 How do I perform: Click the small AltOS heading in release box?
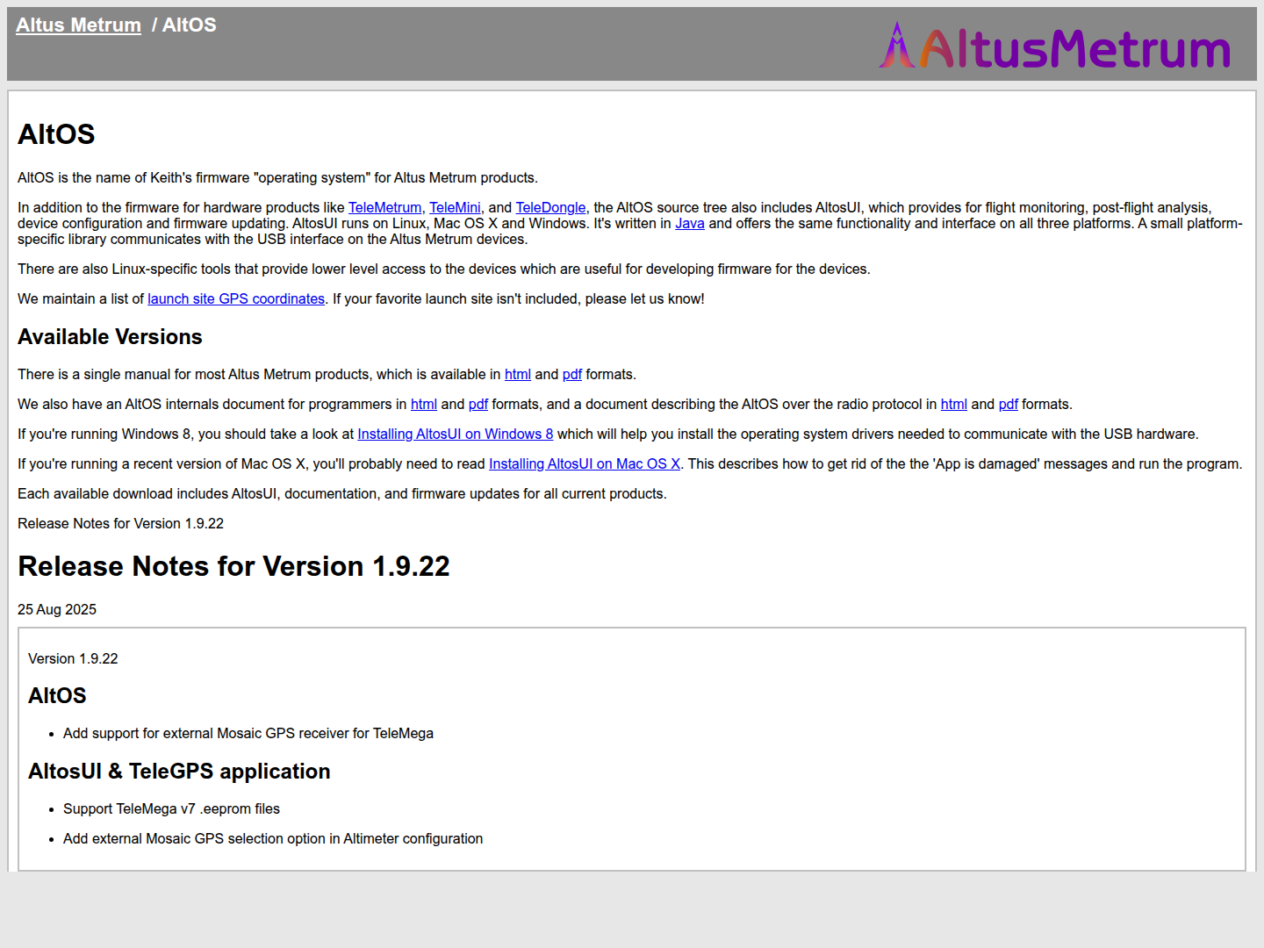click(57, 696)
